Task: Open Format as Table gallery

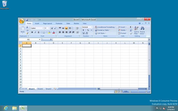Action: (x=103, y=30)
